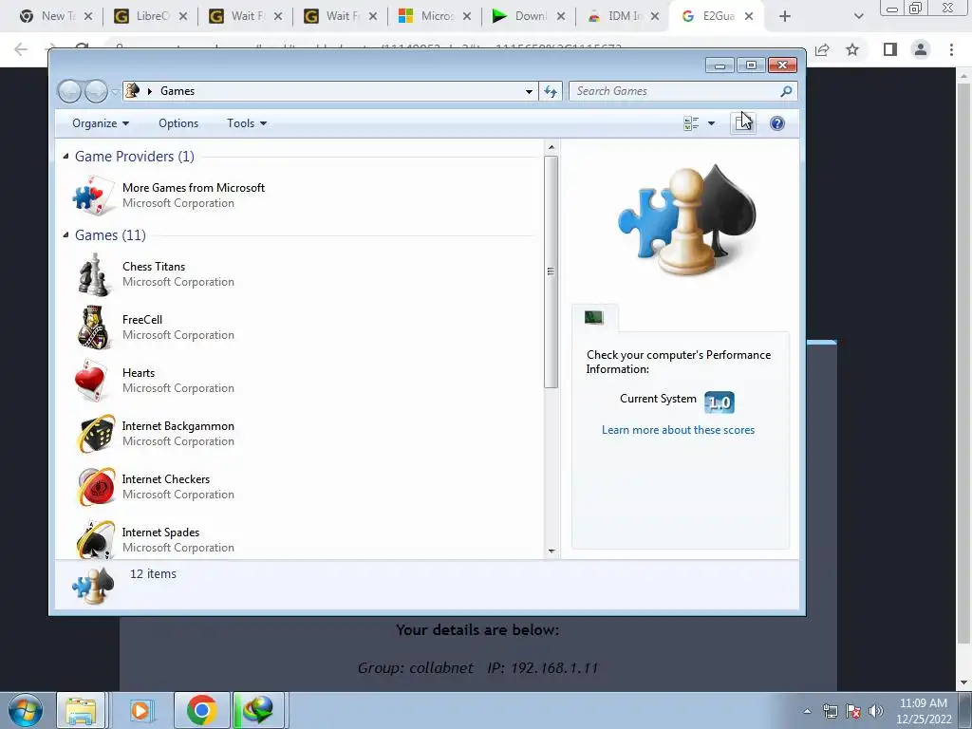The image size is (972, 729).
Task: Open Windows Explorer from the taskbar
Action: [x=81, y=710]
